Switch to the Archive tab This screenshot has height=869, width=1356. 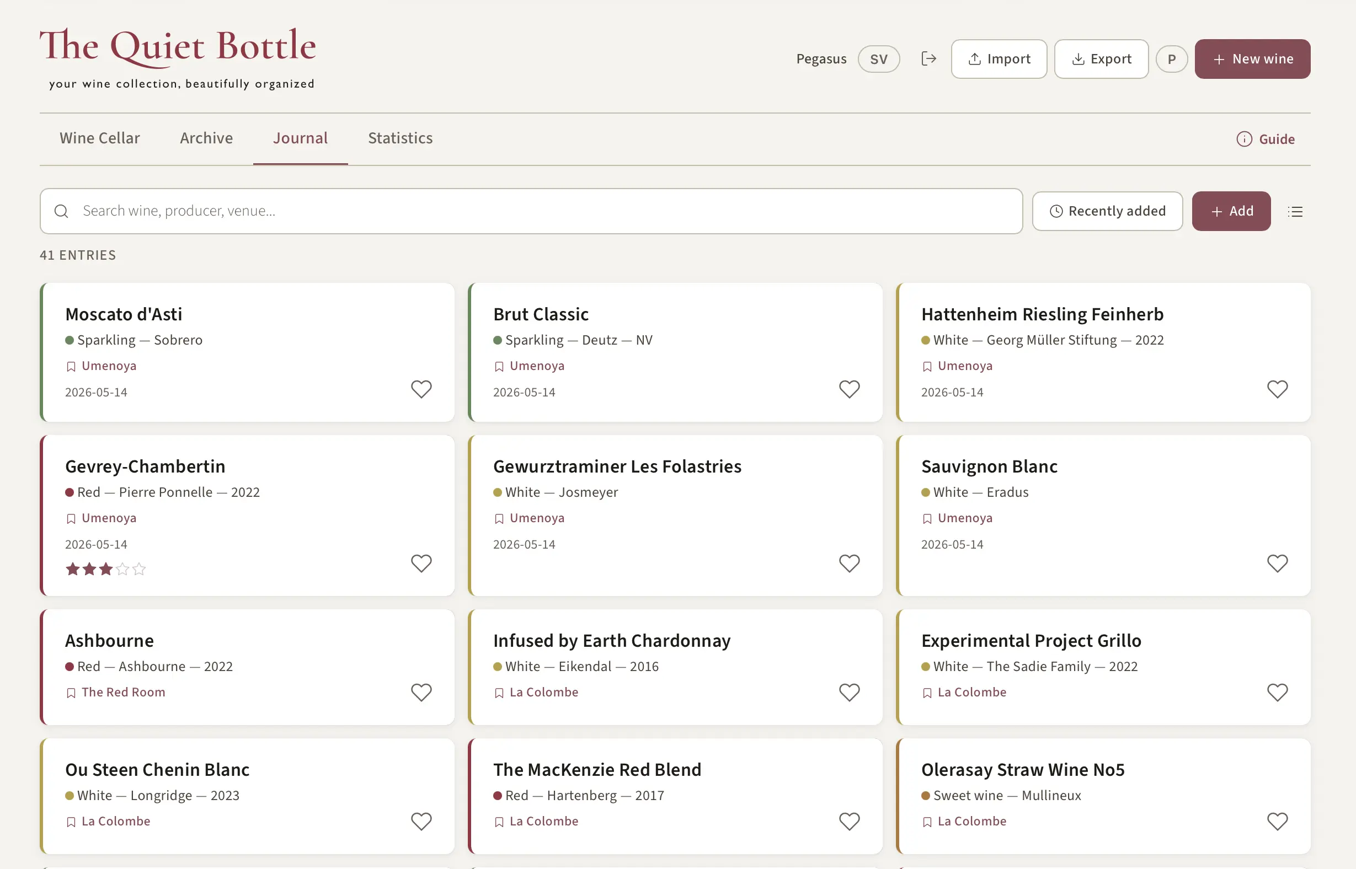pos(207,138)
